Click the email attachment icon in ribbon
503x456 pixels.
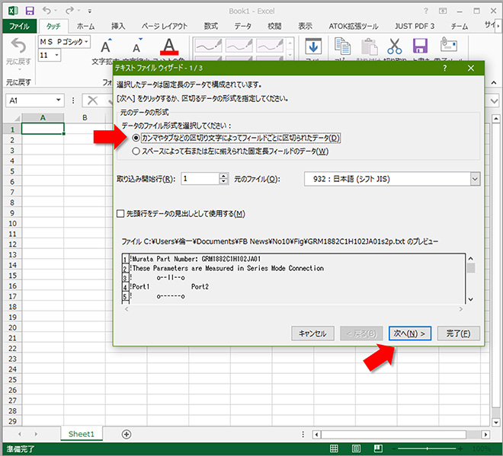point(448,45)
